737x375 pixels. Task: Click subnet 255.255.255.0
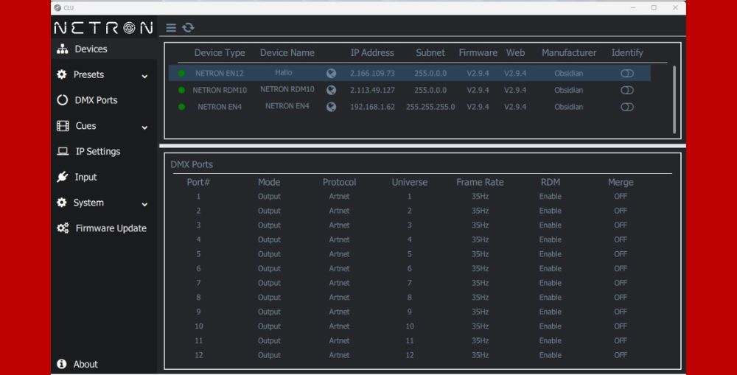[430, 107]
